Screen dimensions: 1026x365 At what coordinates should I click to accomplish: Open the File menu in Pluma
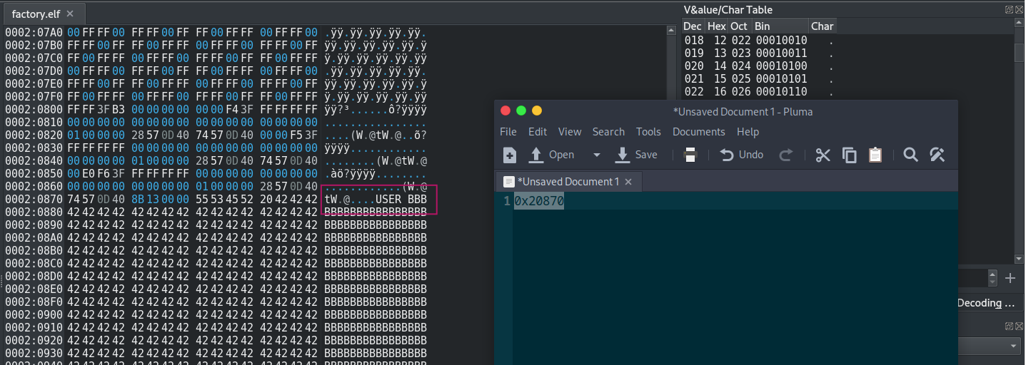pos(508,132)
